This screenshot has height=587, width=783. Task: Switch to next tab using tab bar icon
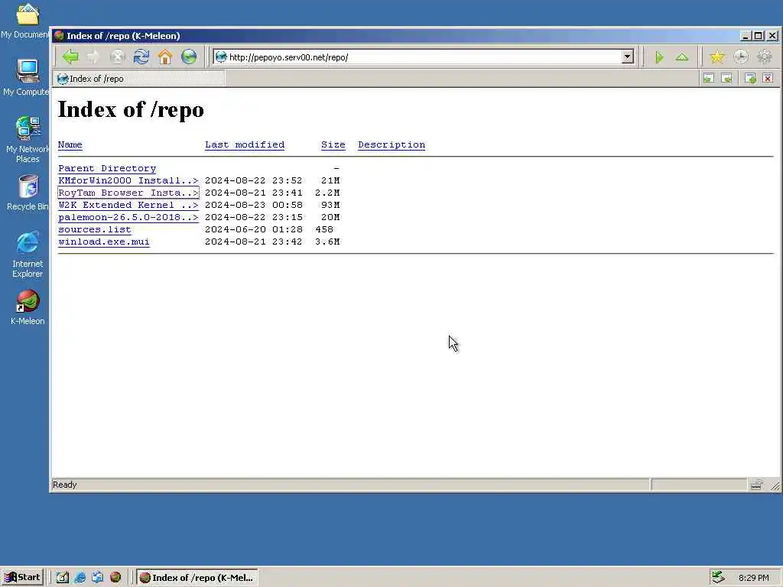[x=726, y=79]
